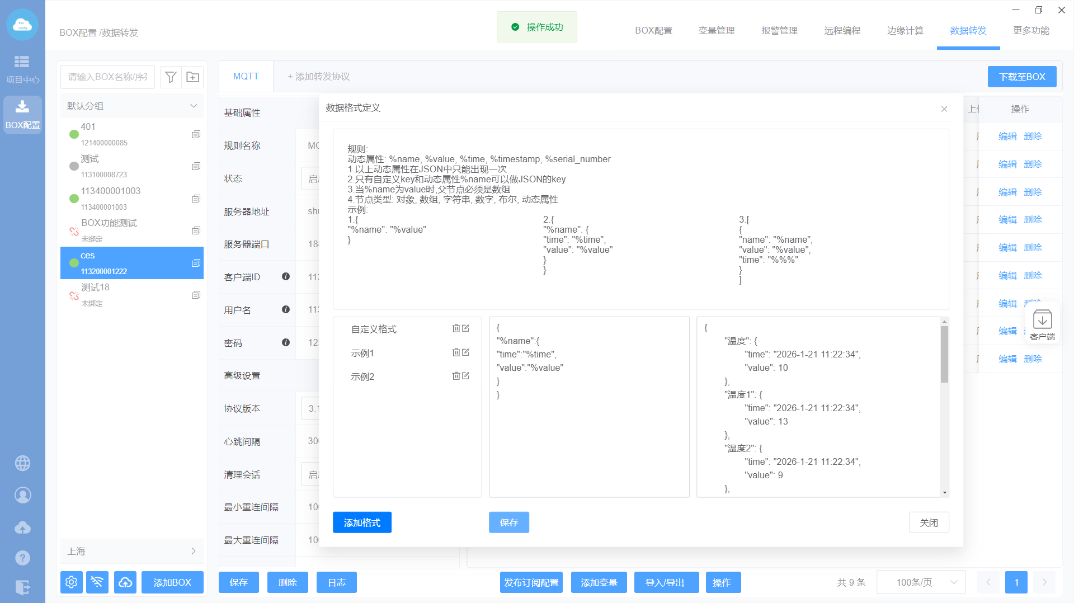Image resolution: width=1074 pixels, height=603 pixels.
Task: Open the 项目中心 sidebar icon
Action: 22,69
